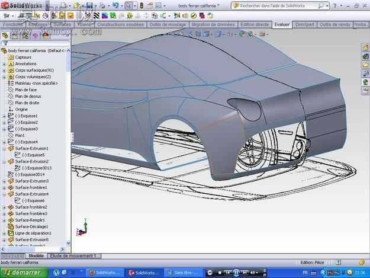Expand the Corps surfaciques(91) folder
The height and width of the screenshot is (278, 370).
[4, 71]
